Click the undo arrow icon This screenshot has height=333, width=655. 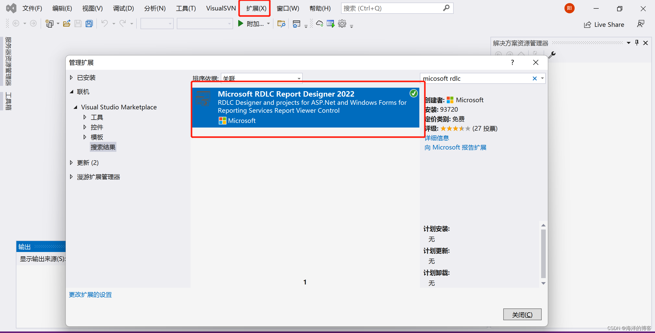[x=104, y=24]
